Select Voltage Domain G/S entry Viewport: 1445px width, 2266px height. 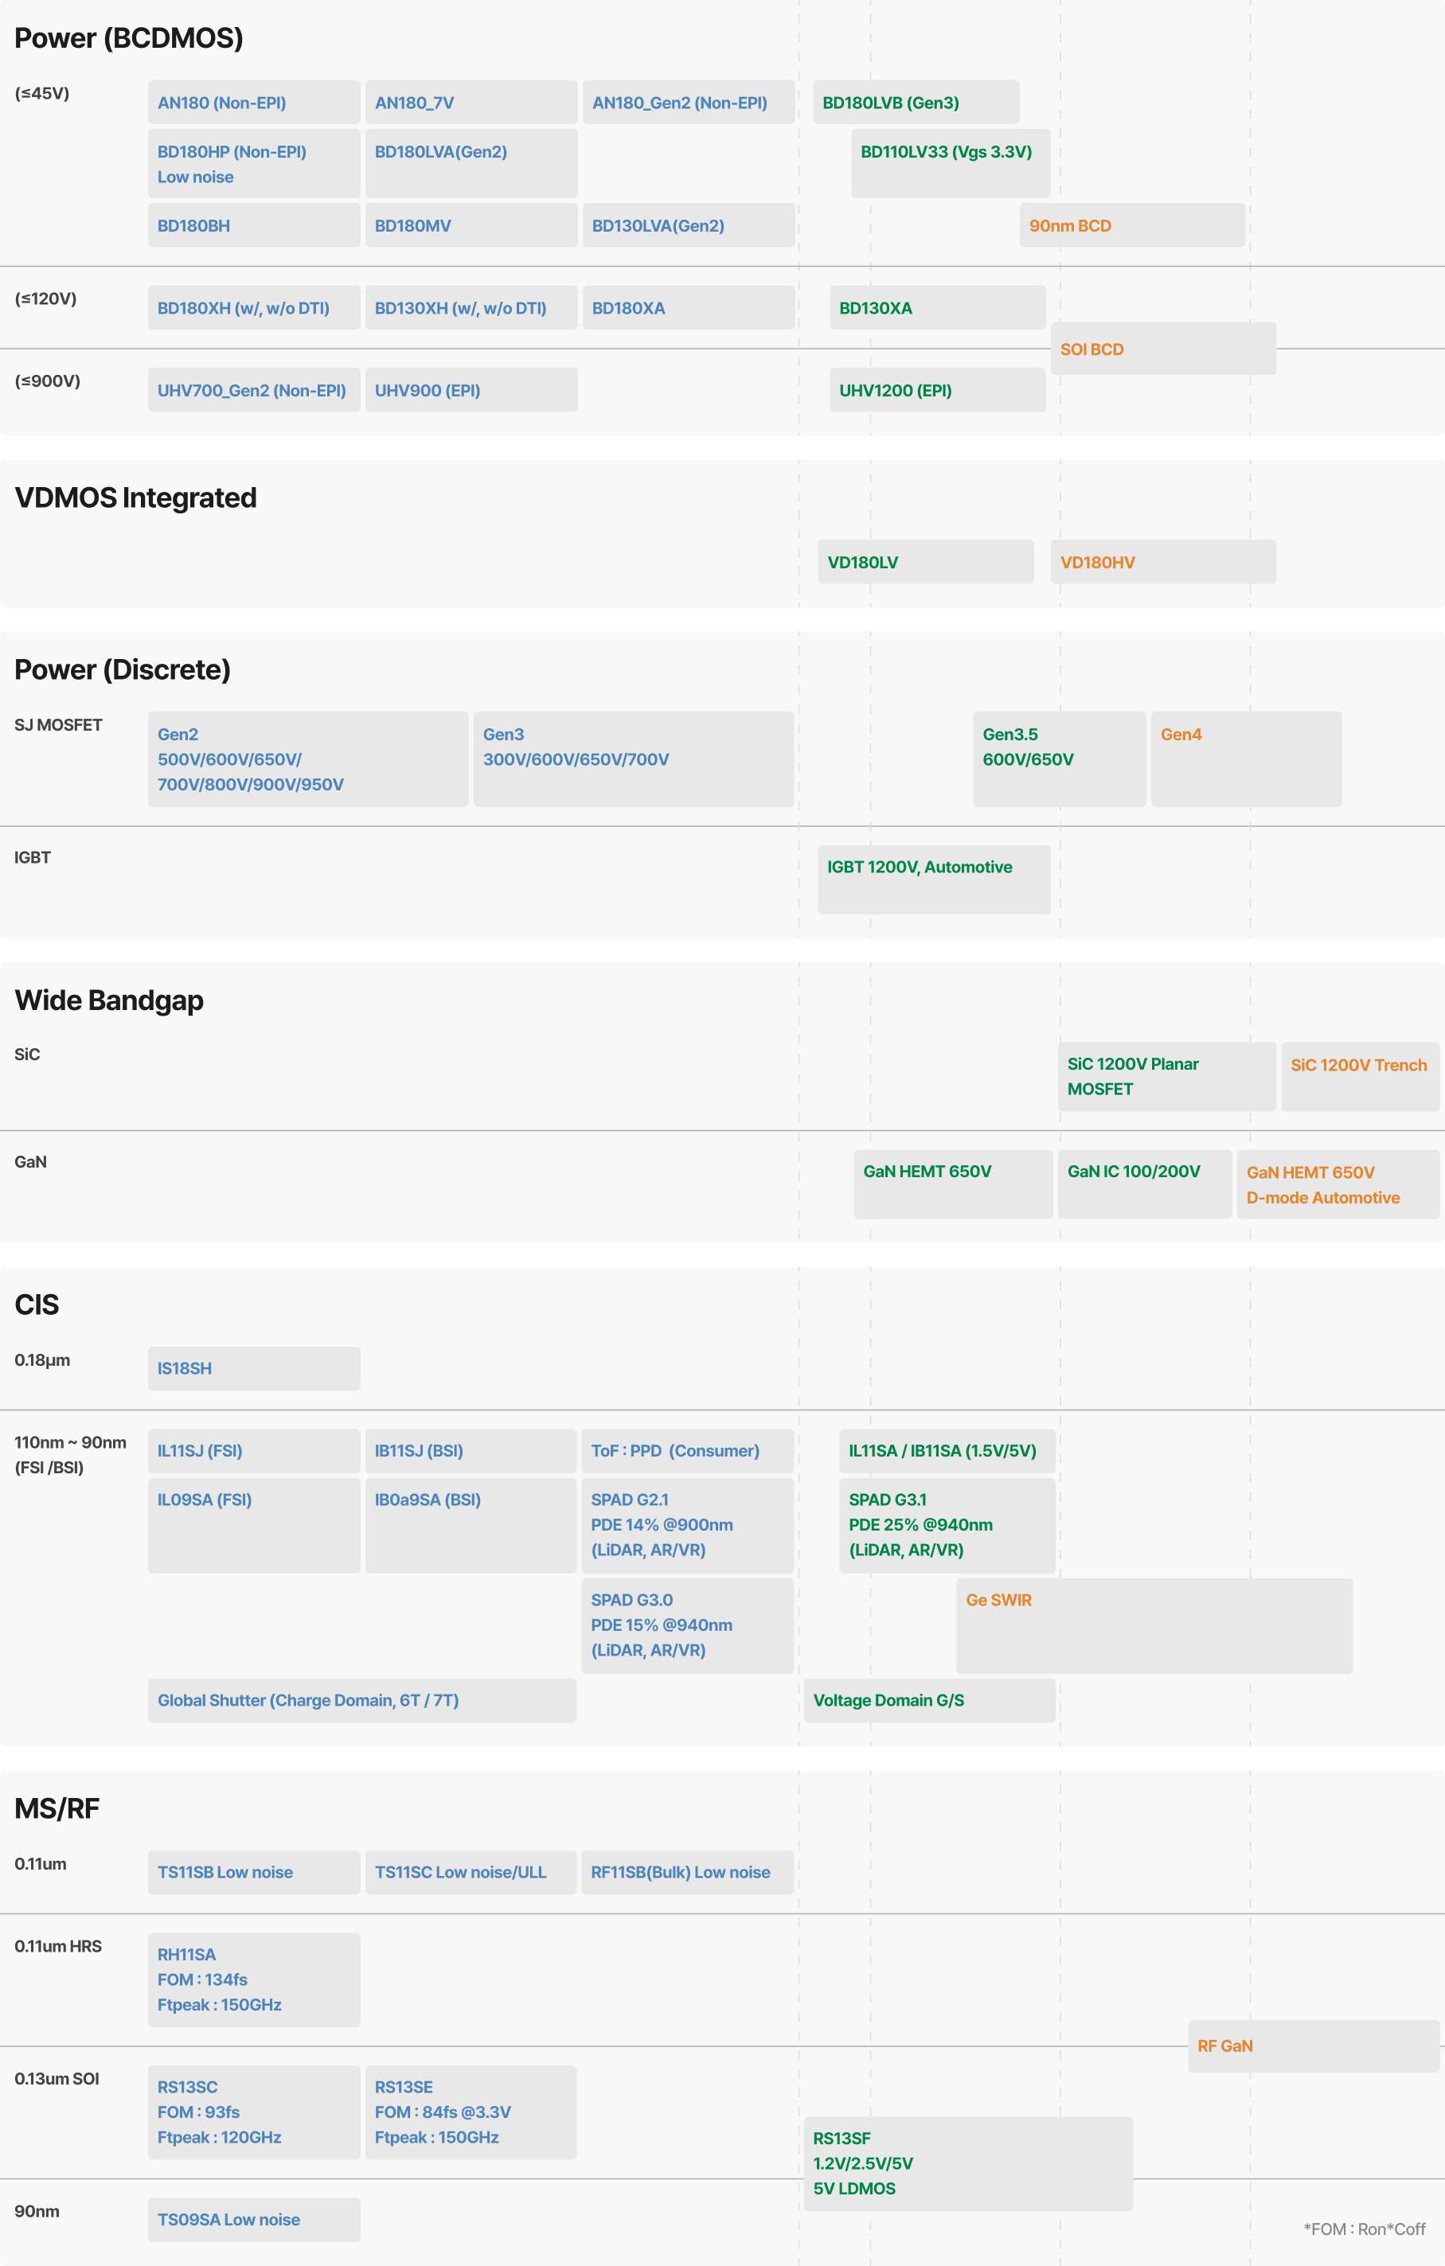[x=928, y=1700]
